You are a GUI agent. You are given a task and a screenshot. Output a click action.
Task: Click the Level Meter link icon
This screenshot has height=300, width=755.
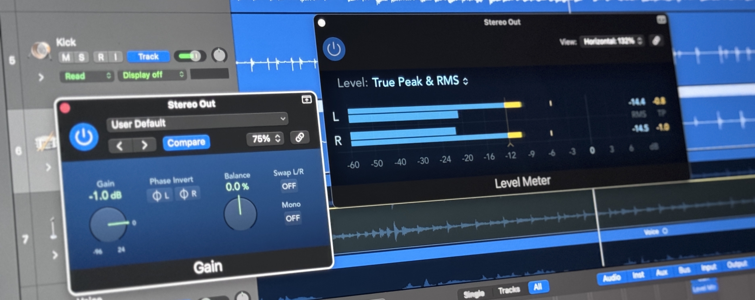tap(656, 41)
